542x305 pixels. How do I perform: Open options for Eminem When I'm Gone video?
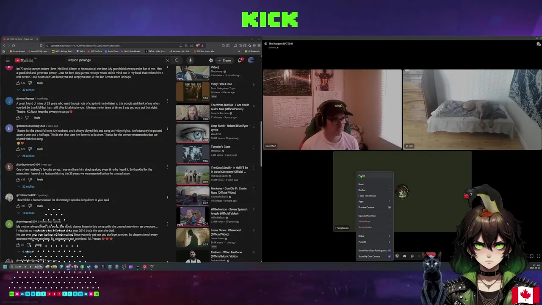point(254,253)
